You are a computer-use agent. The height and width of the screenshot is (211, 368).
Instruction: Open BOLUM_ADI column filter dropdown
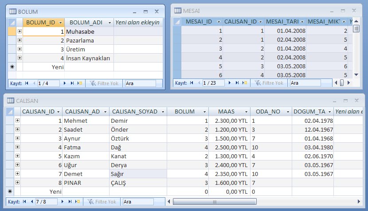[110, 23]
